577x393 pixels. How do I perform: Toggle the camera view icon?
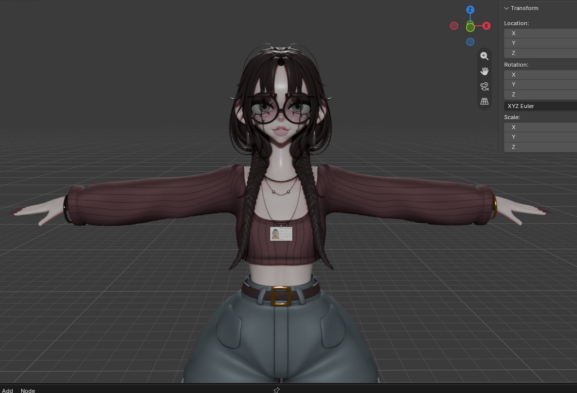tap(484, 86)
